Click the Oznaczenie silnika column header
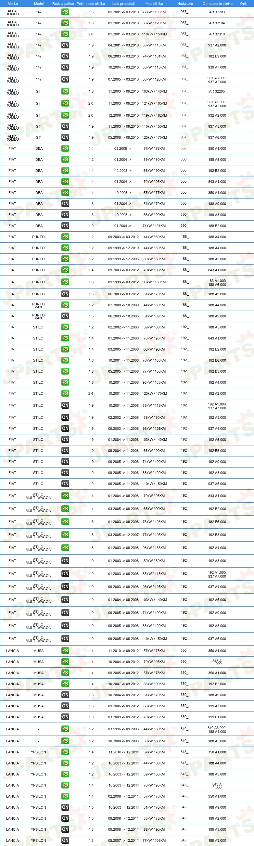The width and height of the screenshot is (254, 846). 217,4
